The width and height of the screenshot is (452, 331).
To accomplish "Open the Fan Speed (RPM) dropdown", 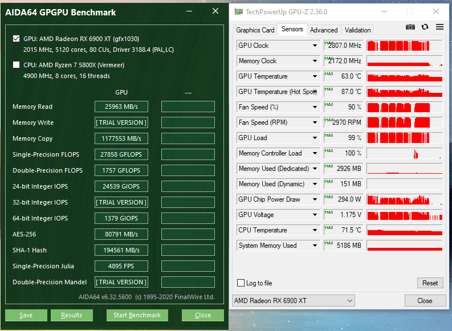I will [315, 122].
